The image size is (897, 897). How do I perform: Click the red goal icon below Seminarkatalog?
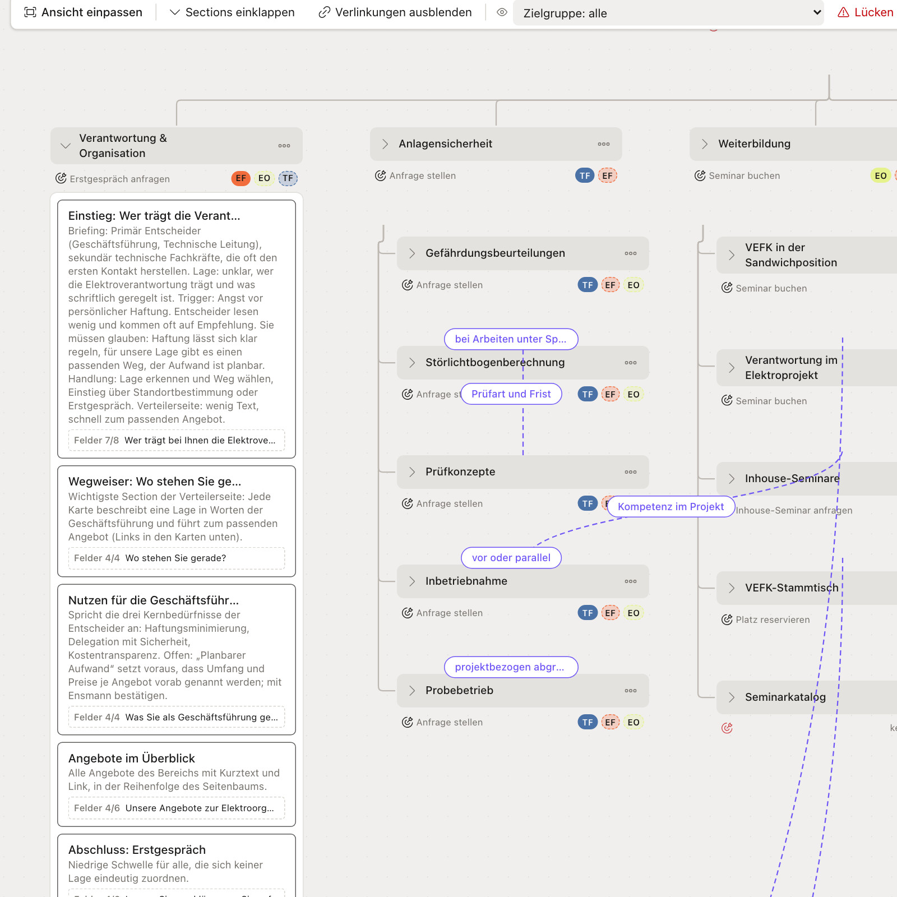tap(727, 728)
